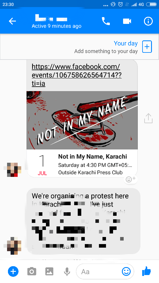Tap the 'Your day' link
The height and width of the screenshot is (283, 159).
coord(126,43)
